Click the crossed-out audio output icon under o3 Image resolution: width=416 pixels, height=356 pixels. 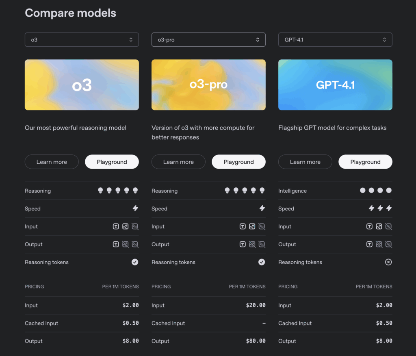pyautogui.click(x=135, y=244)
